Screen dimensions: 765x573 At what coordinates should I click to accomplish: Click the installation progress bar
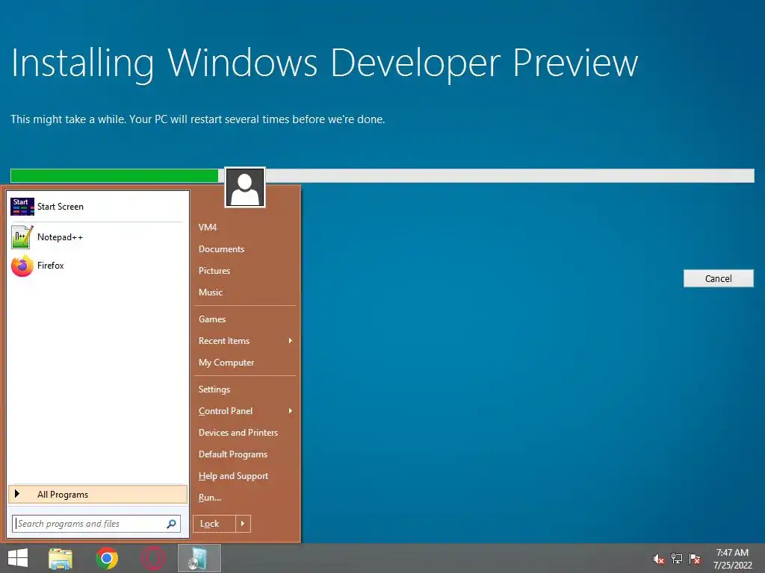click(382, 175)
